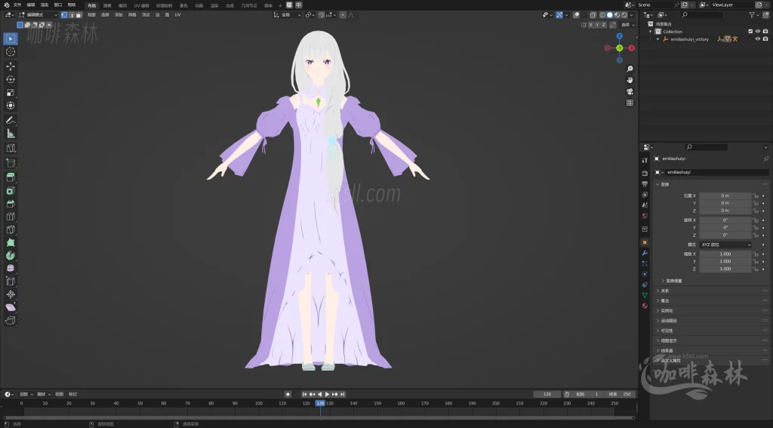Select the Measure tool
This screenshot has height=428, width=773.
(x=11, y=134)
